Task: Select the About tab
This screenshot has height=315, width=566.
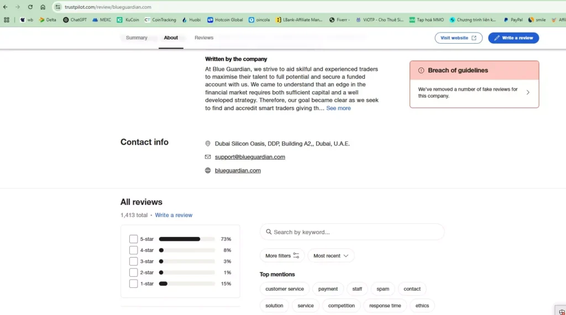Action: pos(171,38)
